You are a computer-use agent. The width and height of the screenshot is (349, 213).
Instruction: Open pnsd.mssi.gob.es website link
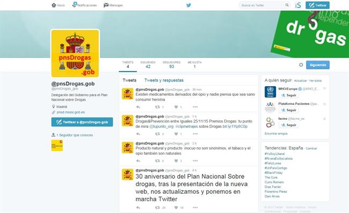[70, 112]
